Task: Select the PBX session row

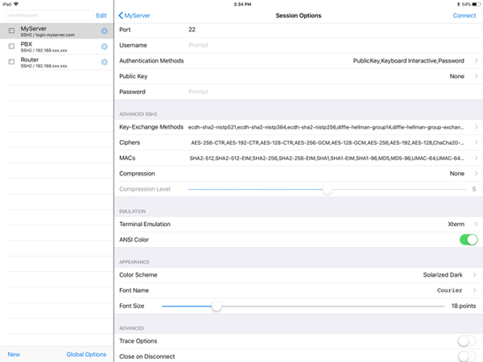Action: coord(56,47)
